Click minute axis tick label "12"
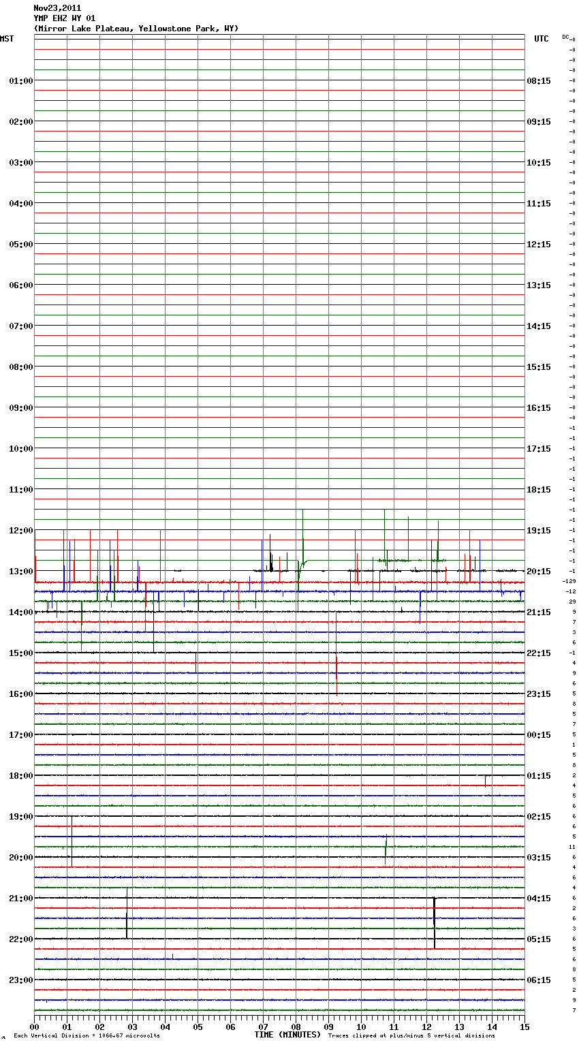This screenshot has height=1045, width=579. tap(426, 1027)
